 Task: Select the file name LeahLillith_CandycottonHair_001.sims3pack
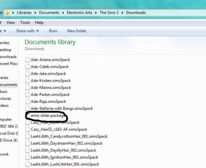point(69,136)
